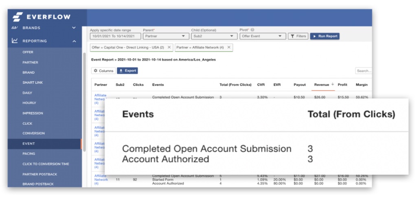Click the Revenue column sort arrow

click(332, 84)
